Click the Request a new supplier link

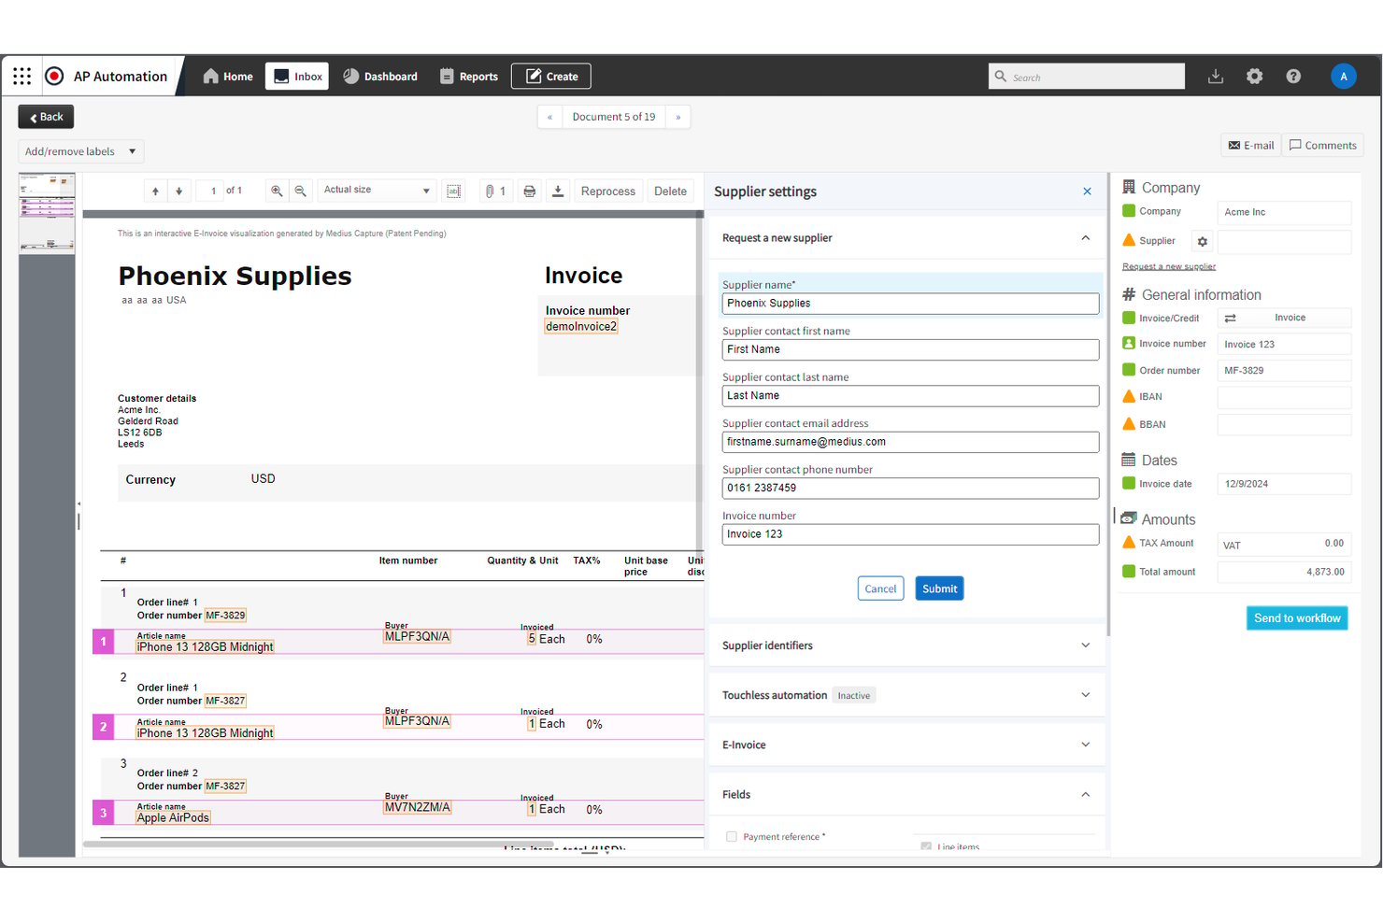[1169, 267]
